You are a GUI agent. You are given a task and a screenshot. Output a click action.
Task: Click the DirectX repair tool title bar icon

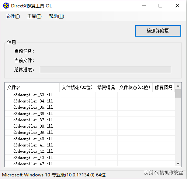click(x=6, y=6)
